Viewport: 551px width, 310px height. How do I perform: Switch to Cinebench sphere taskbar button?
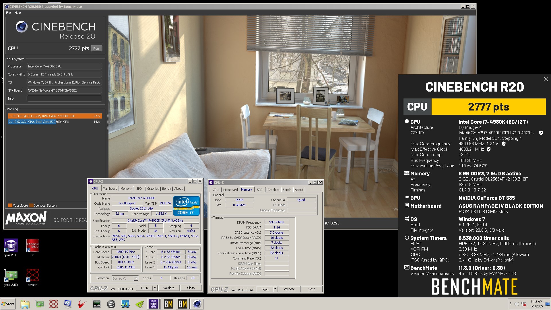click(x=197, y=304)
